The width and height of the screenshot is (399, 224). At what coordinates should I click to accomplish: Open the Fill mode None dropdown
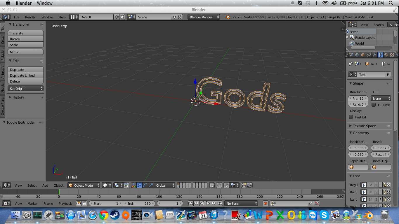click(381, 98)
